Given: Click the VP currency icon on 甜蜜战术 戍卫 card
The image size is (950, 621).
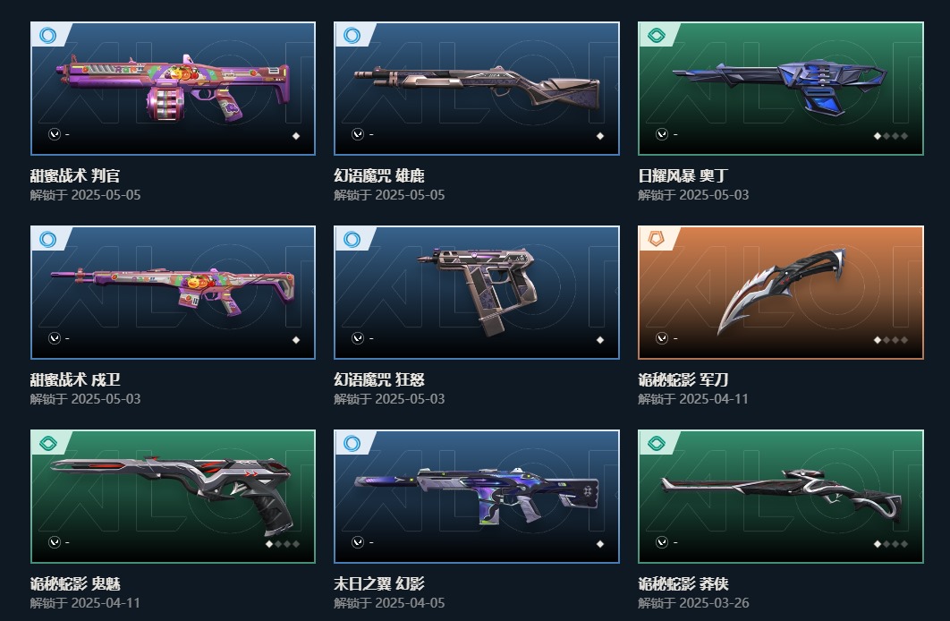Looking at the screenshot, I should pos(55,338).
